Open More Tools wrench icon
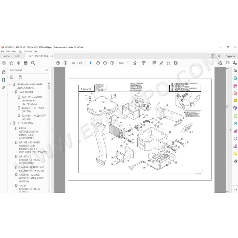This screenshot has height=238, width=238. point(235,161)
